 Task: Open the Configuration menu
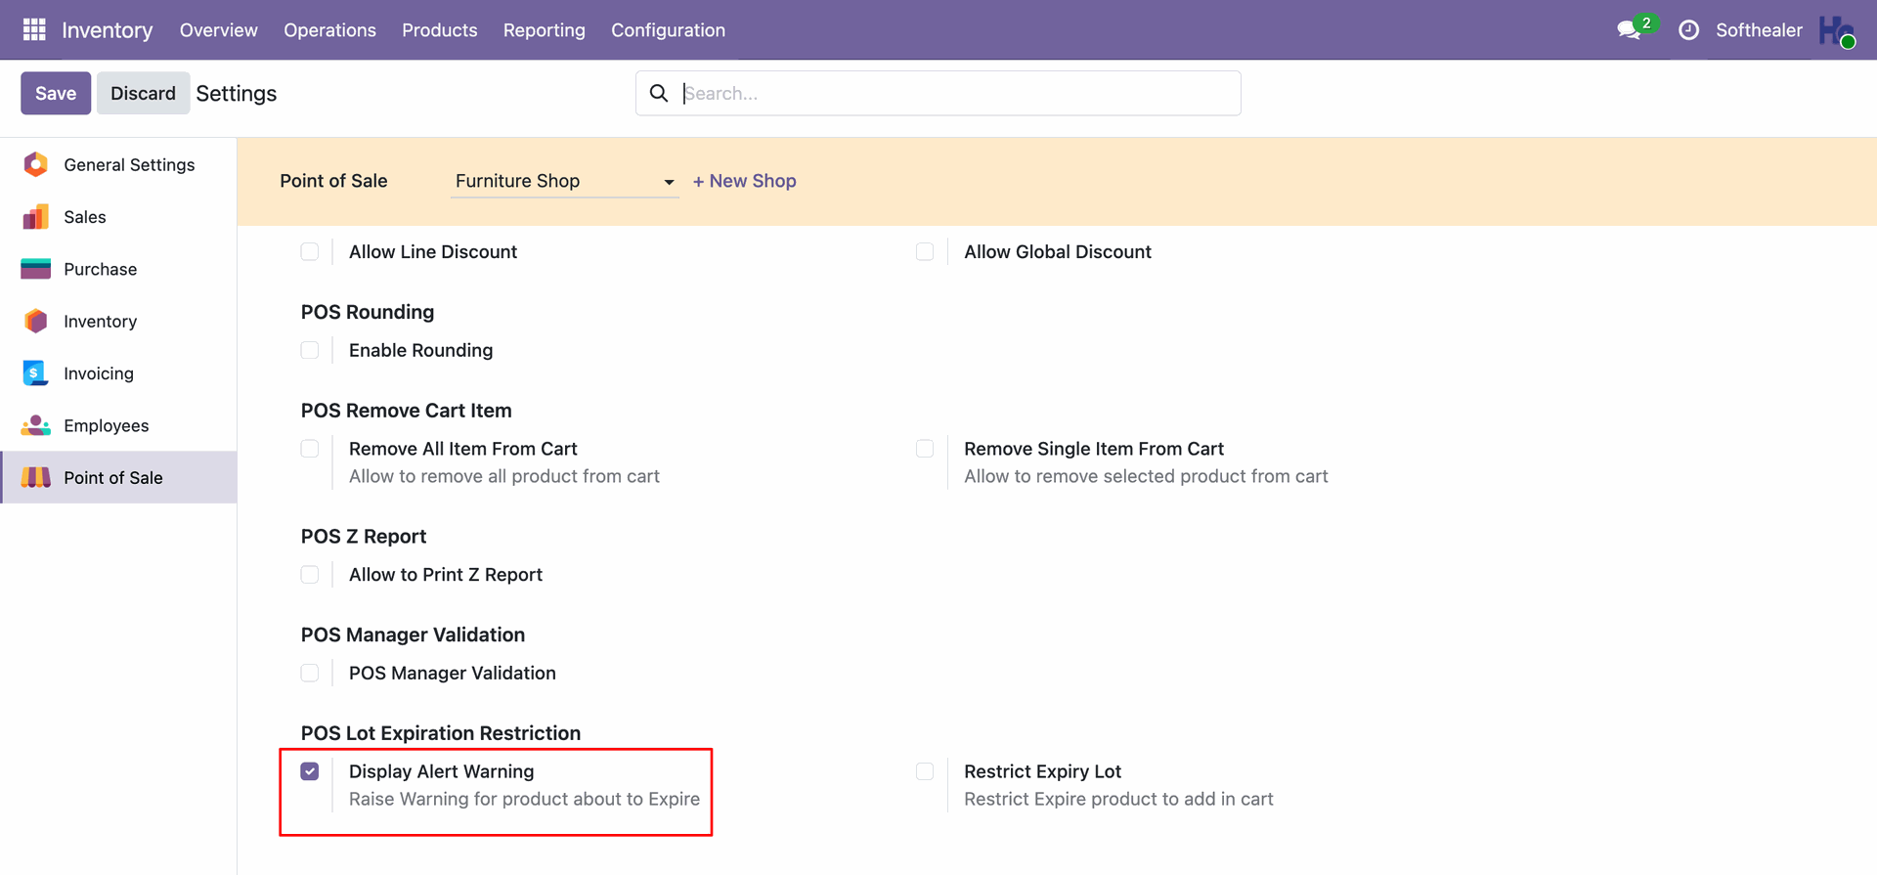[x=669, y=30]
